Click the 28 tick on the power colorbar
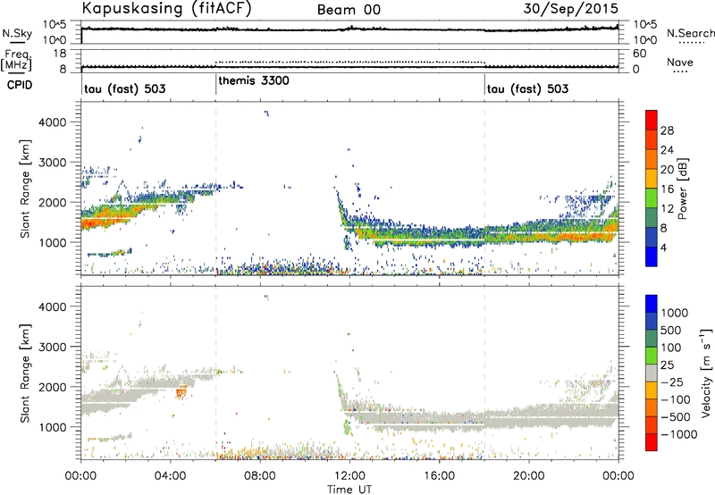Image resolution: width=715 pixels, height=495 pixels. tap(667, 130)
